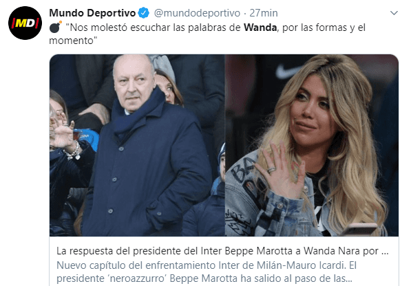
Task: Open description 'Nuevo capítulo del enfrentamiento'
Action: (x=207, y=265)
